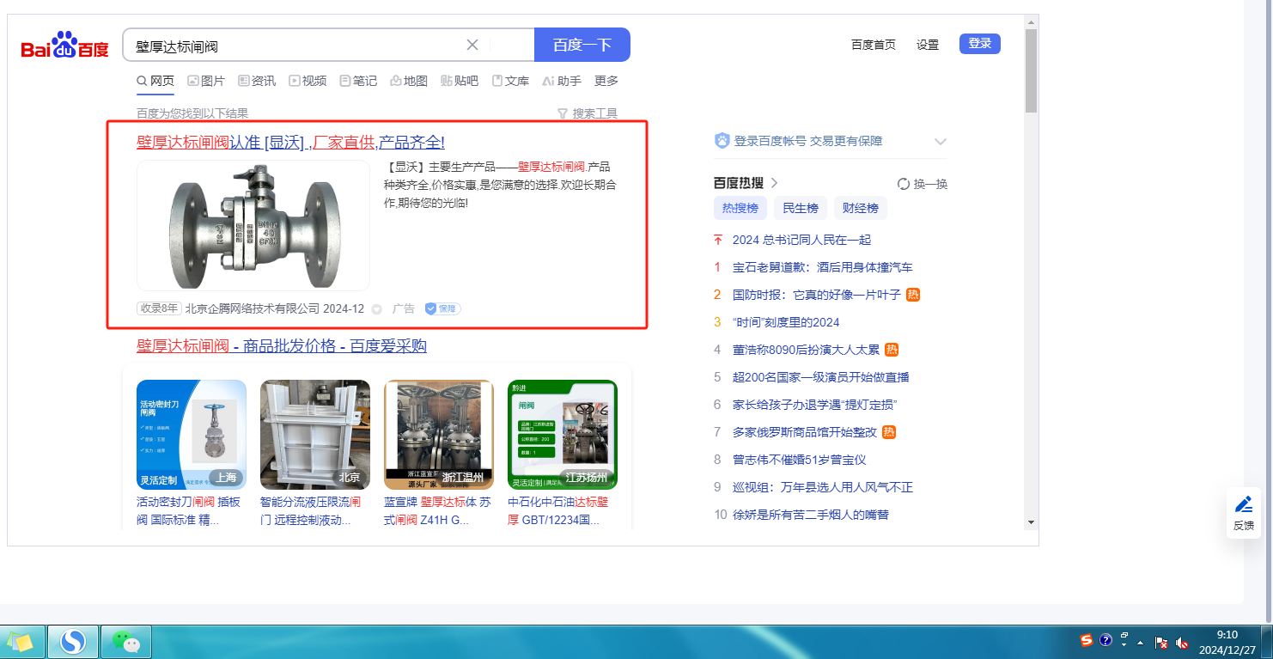This screenshot has height=659, width=1273.
Task: Click the Sogou input method tray icon
Action: click(x=1087, y=641)
